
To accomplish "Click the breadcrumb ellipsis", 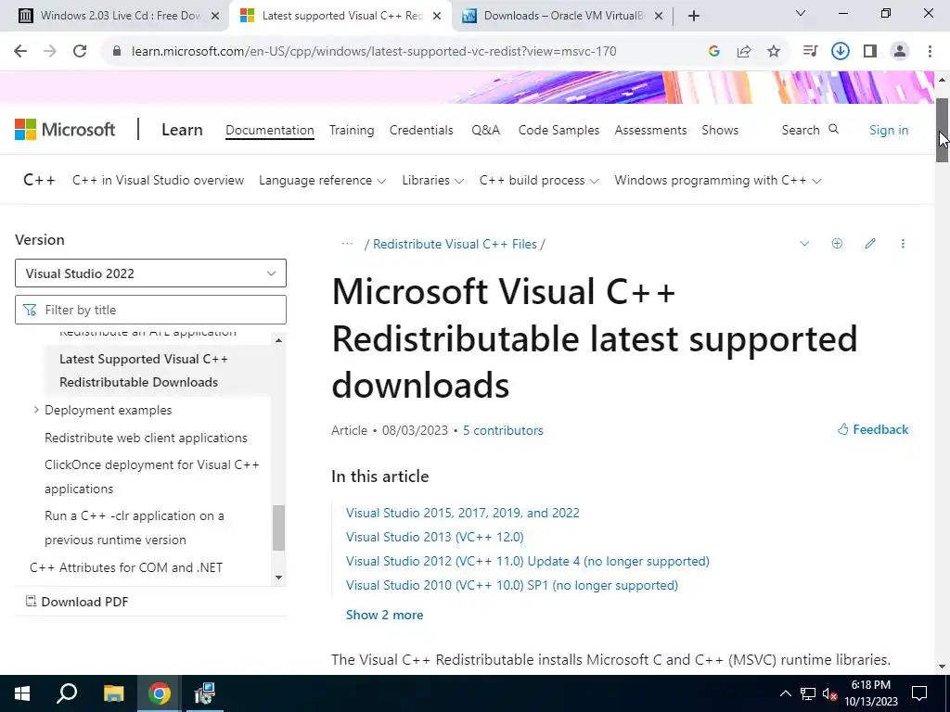I will coord(347,244).
